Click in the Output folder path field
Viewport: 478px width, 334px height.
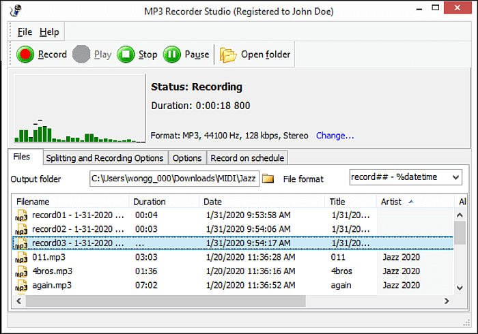pyautogui.click(x=173, y=179)
